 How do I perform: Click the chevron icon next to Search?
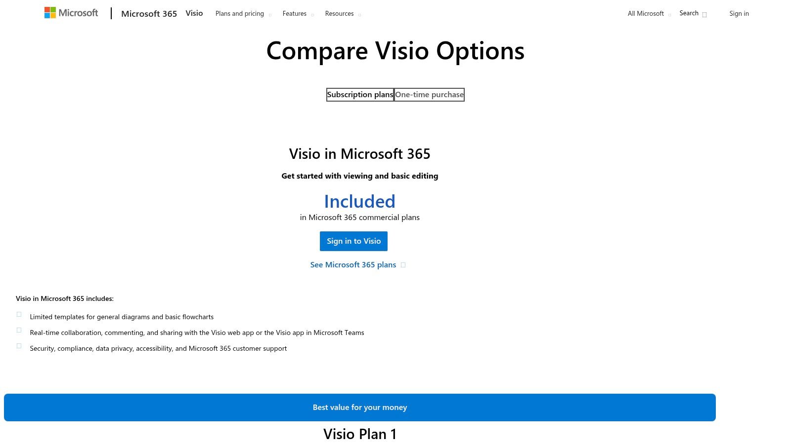(x=705, y=15)
